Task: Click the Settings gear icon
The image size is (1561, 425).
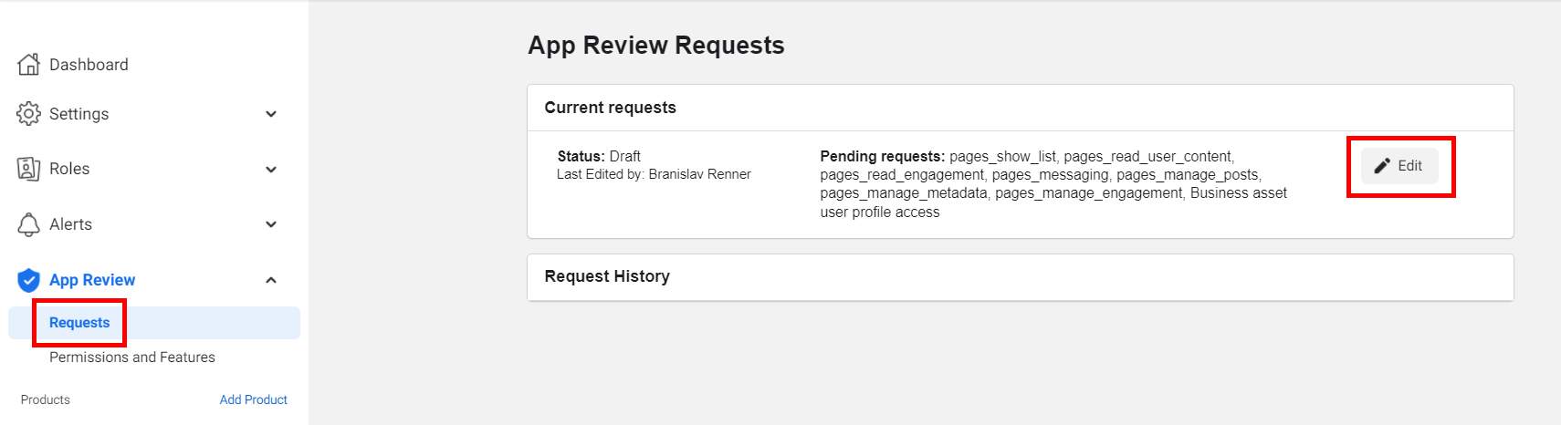Action: 29,114
